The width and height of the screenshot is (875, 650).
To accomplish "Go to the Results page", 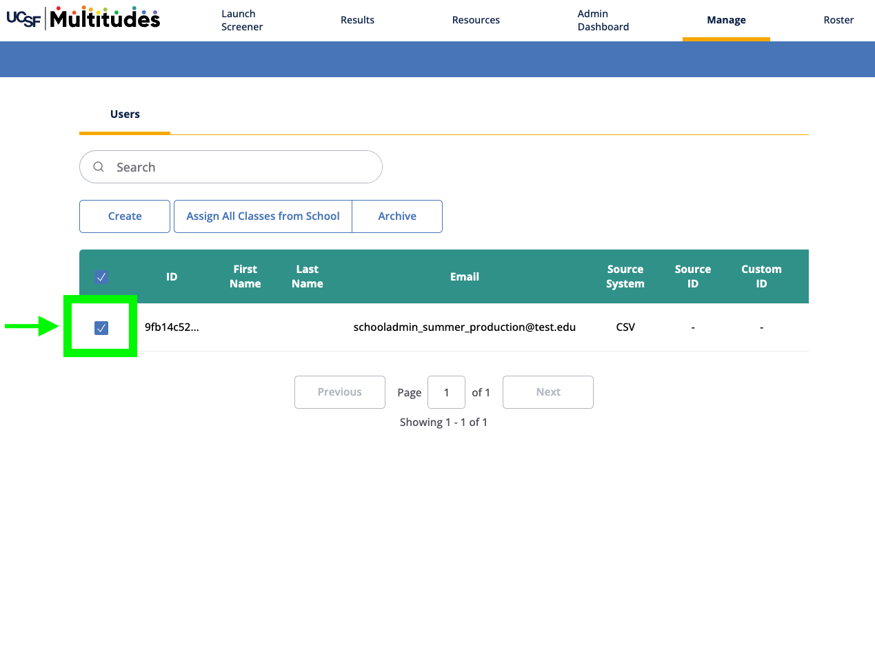I will point(357,20).
